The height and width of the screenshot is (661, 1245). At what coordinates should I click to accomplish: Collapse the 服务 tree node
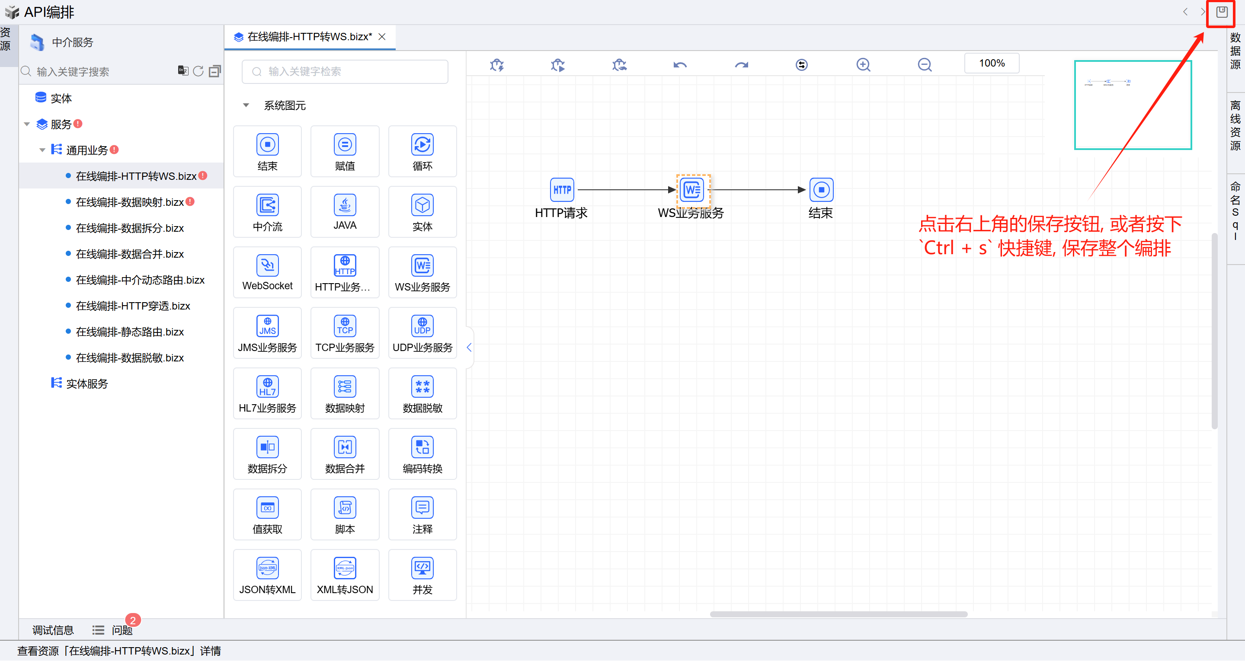click(27, 125)
